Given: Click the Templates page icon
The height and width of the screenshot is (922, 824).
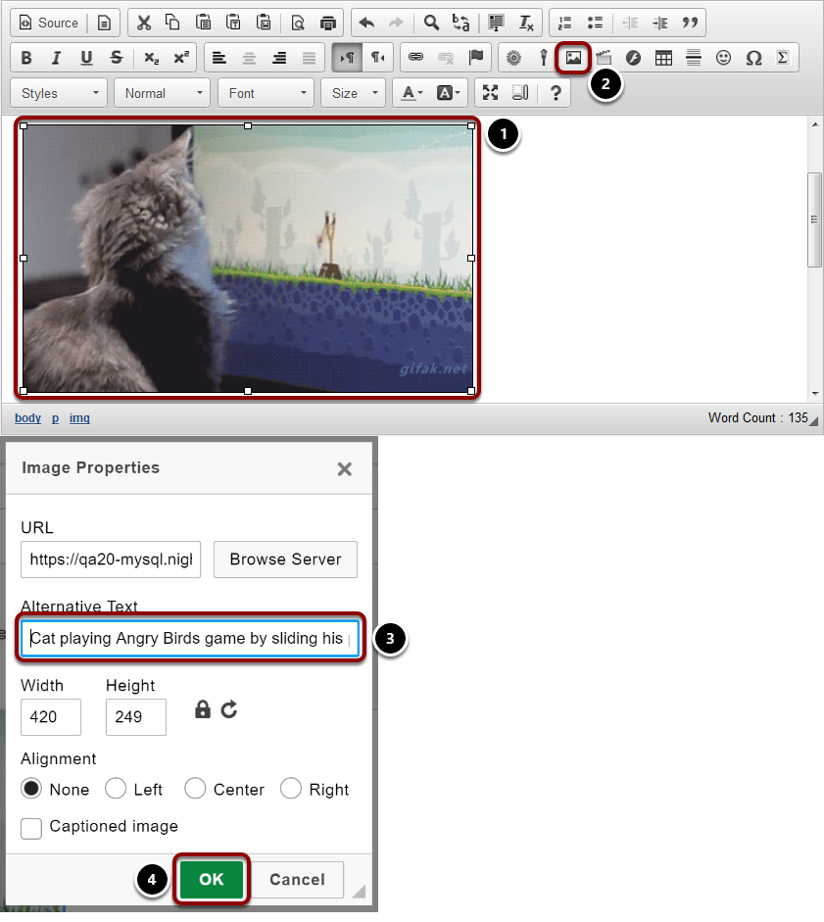Looking at the screenshot, I should tap(104, 23).
